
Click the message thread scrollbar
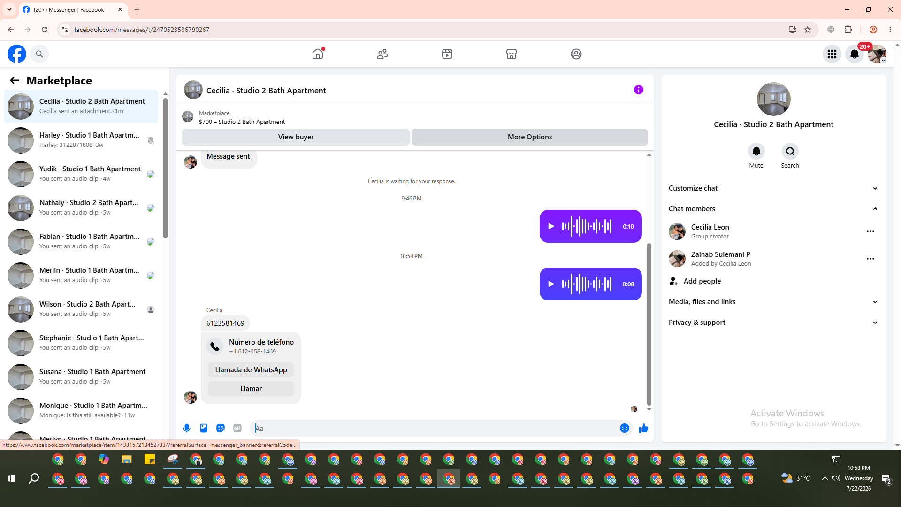[x=649, y=324]
